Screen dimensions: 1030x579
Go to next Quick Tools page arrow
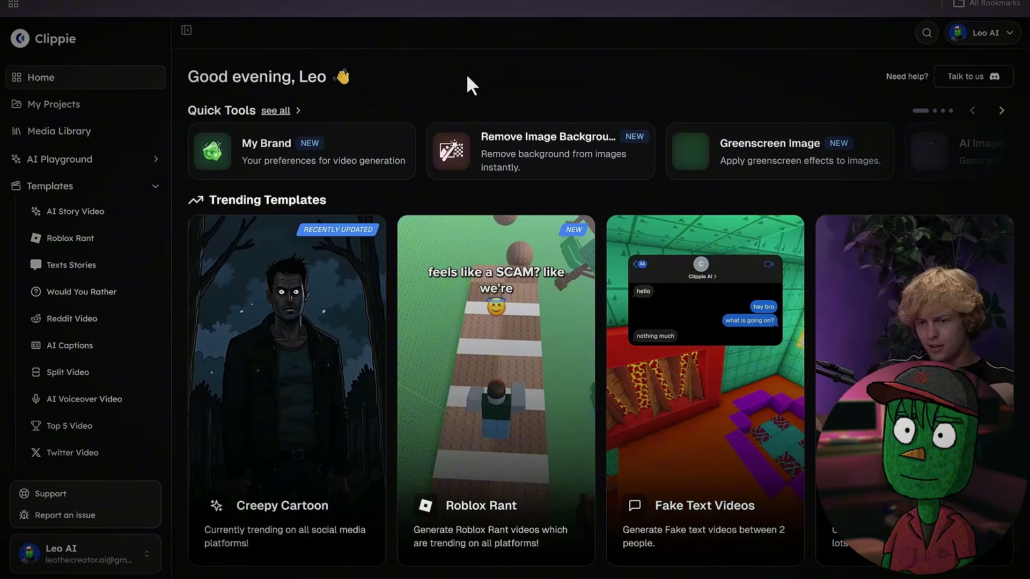click(1002, 111)
